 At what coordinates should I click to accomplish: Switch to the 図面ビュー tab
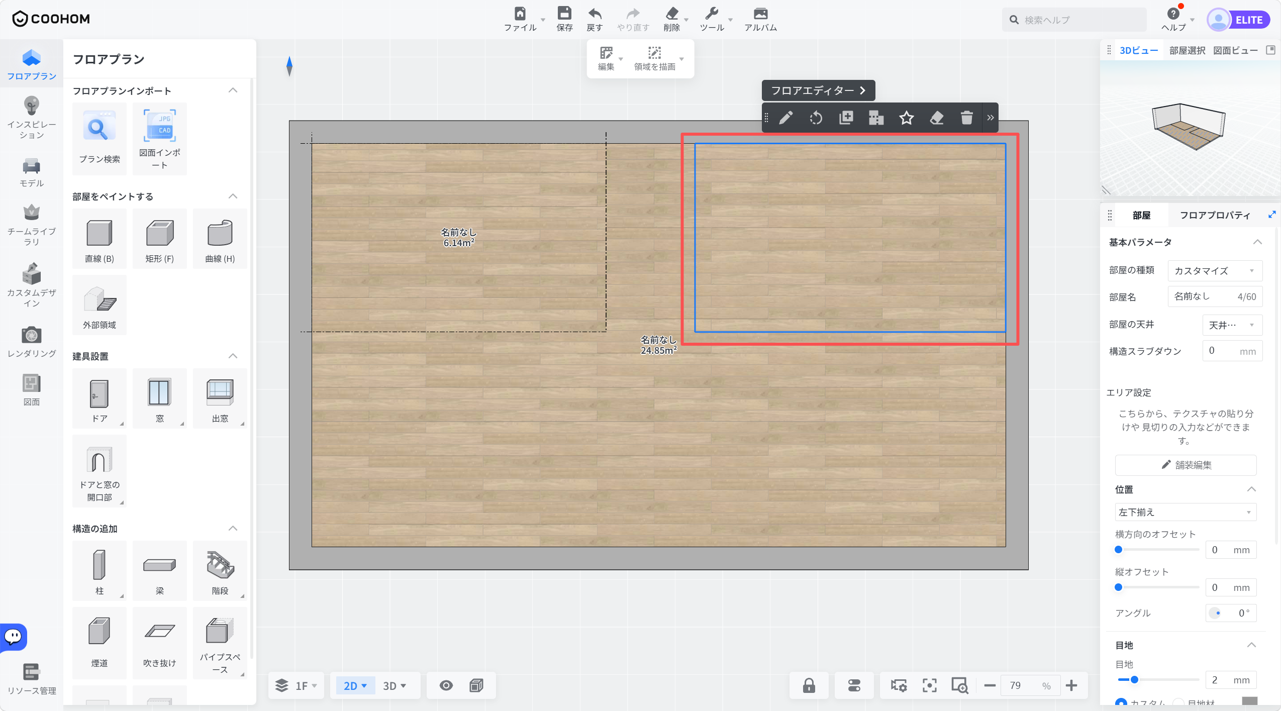1235,50
